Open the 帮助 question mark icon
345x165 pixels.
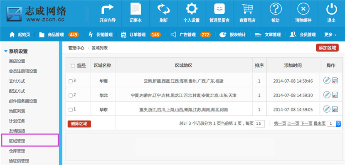[x=276, y=9]
